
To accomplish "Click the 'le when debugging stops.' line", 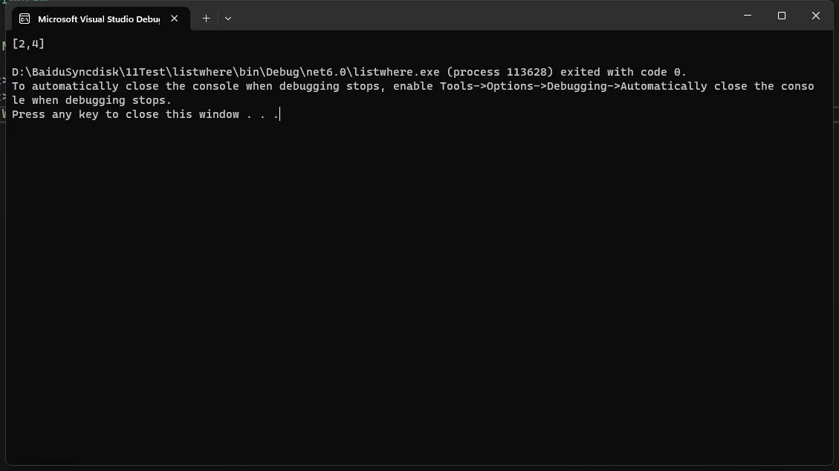I will pos(91,100).
